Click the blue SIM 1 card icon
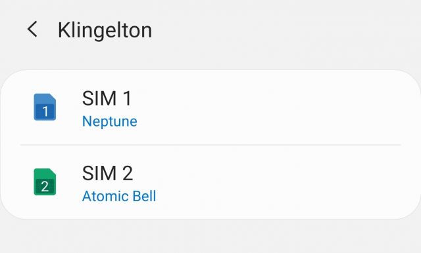 [45, 107]
